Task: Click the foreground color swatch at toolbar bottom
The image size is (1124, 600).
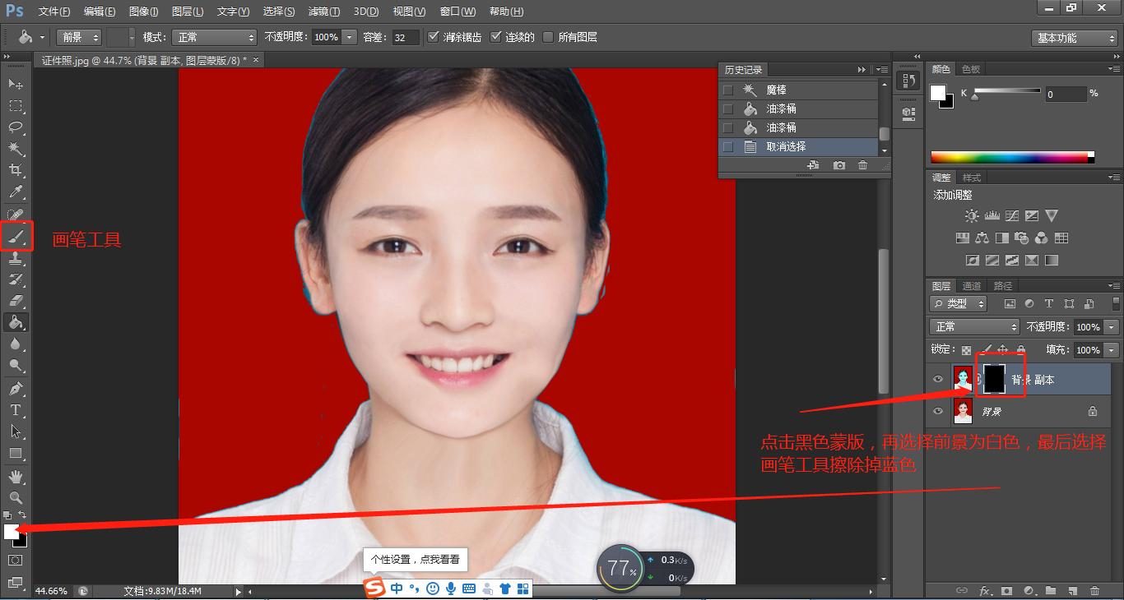Action: pos(12,533)
